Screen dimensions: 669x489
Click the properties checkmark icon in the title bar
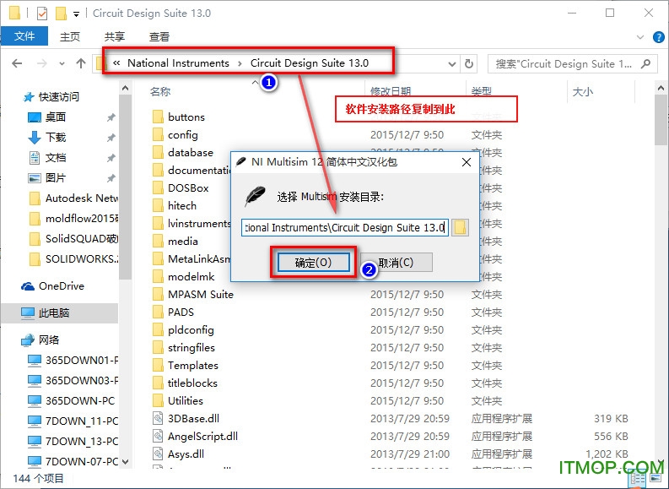click(42, 14)
